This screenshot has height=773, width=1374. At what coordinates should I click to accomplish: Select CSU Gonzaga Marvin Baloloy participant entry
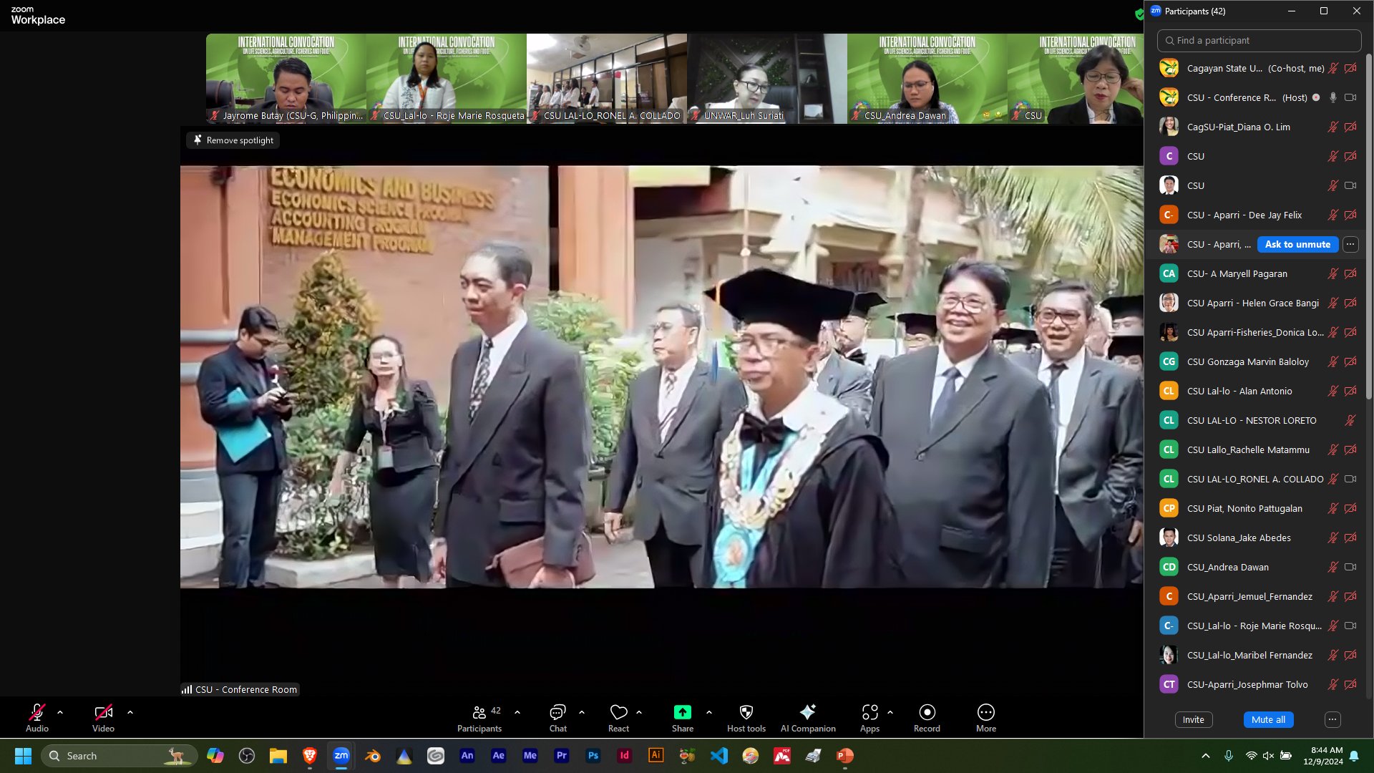[1247, 361]
